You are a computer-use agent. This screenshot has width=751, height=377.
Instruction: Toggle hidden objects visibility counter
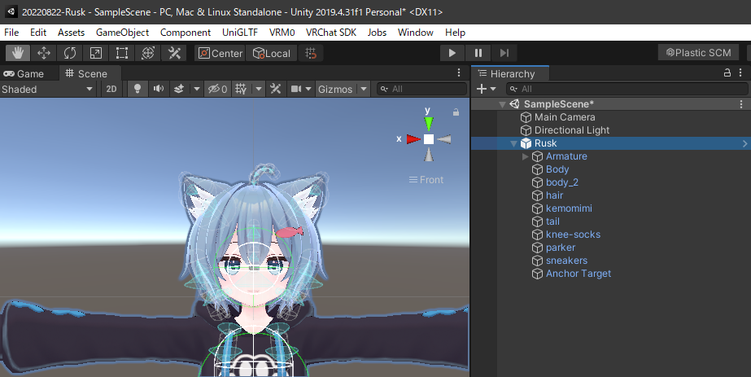[217, 89]
